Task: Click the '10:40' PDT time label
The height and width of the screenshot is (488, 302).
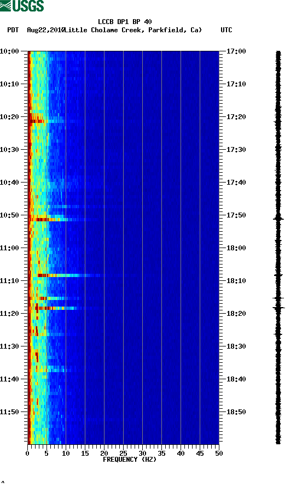Action: [x=9, y=183]
